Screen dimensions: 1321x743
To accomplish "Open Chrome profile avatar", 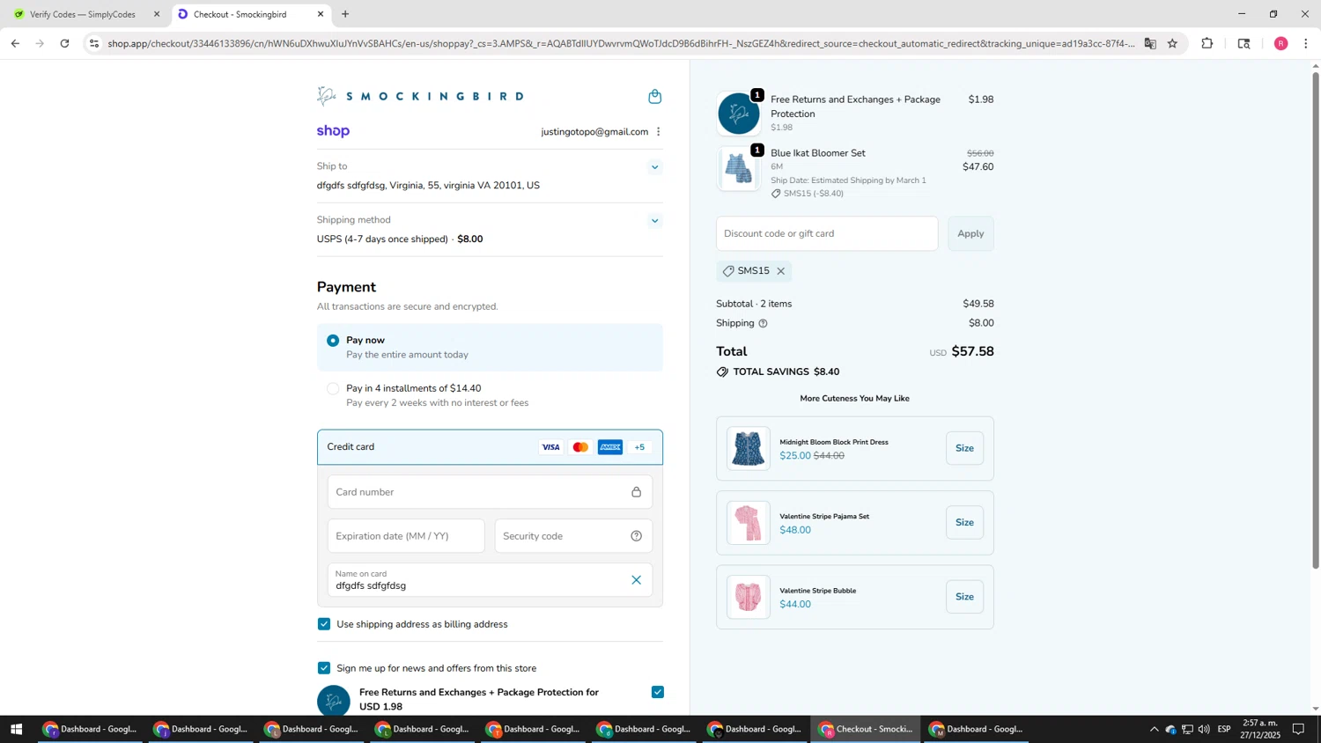I will coord(1281,43).
